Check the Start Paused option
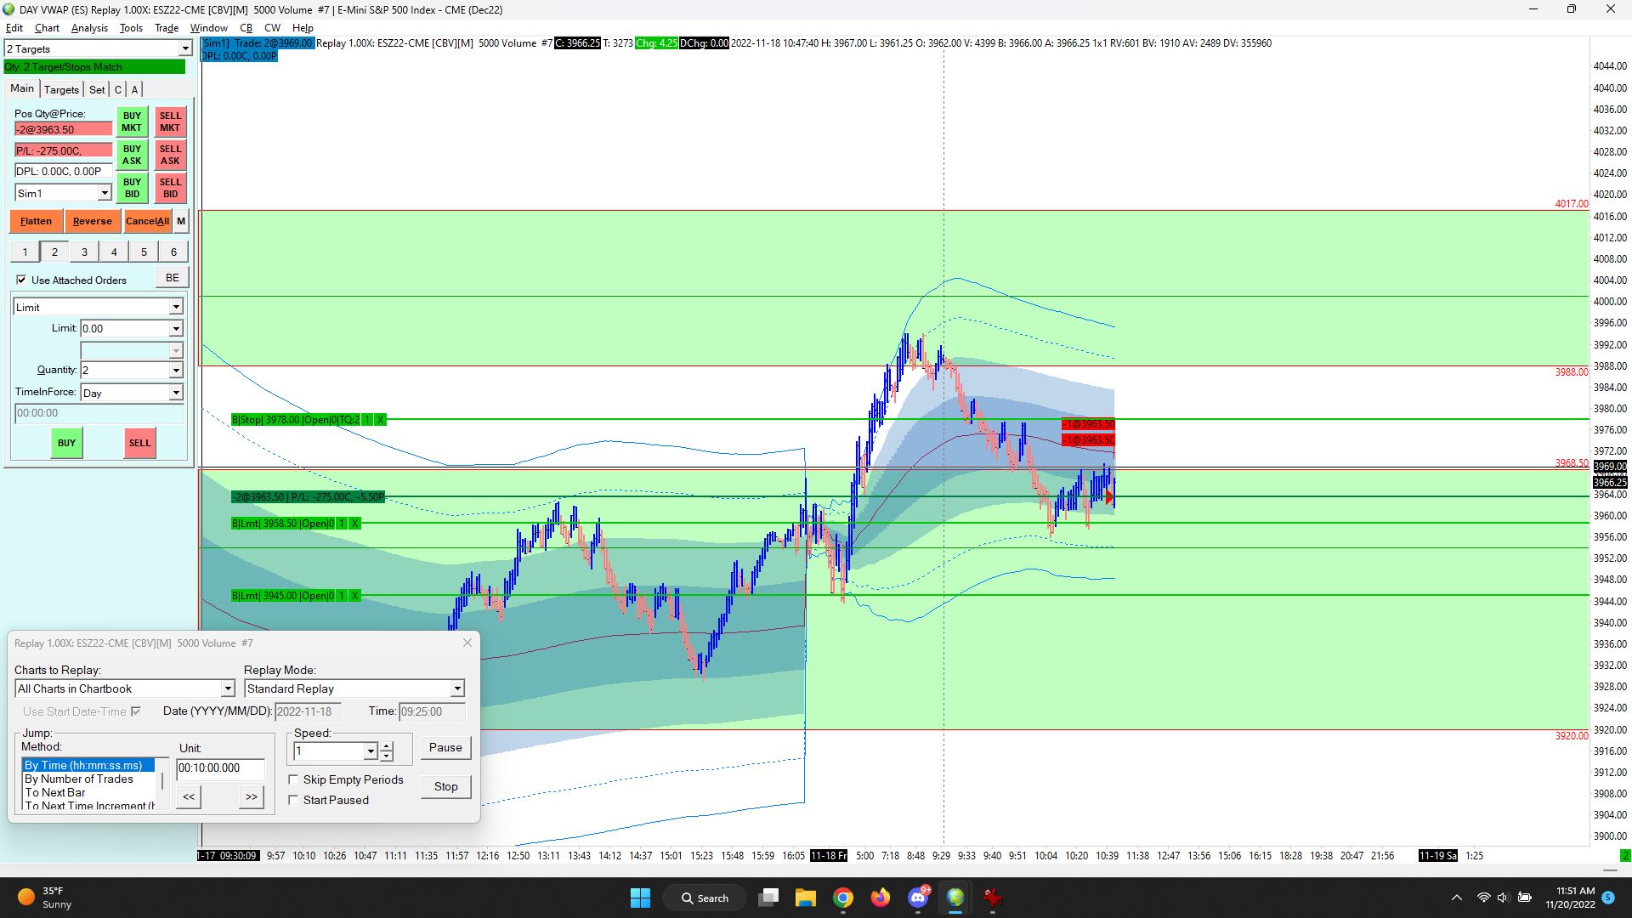1632x918 pixels. 293,800
